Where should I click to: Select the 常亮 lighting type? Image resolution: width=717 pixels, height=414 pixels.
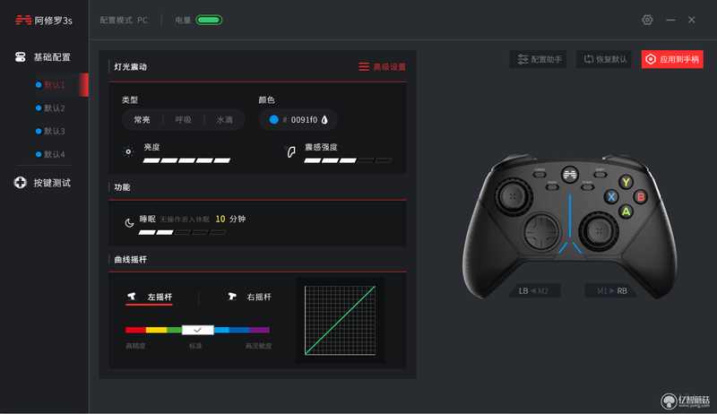(x=142, y=120)
